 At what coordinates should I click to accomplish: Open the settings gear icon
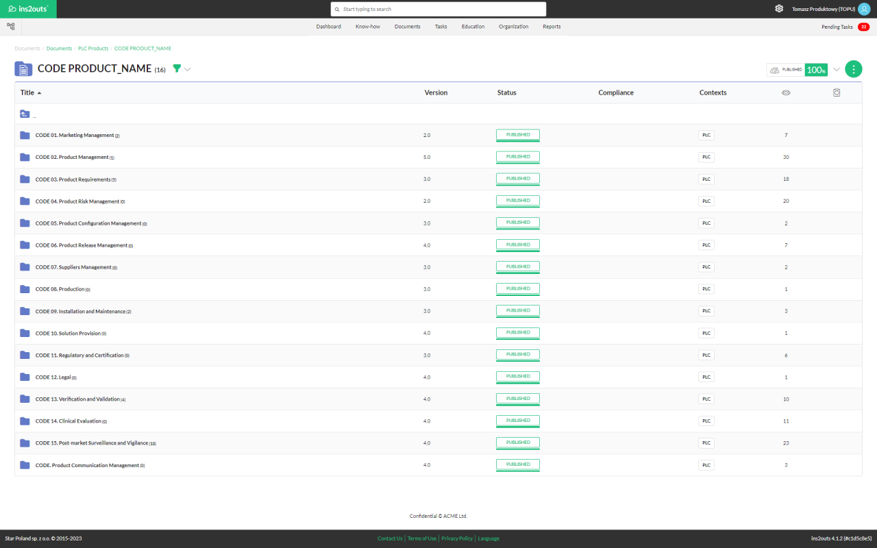coord(779,9)
